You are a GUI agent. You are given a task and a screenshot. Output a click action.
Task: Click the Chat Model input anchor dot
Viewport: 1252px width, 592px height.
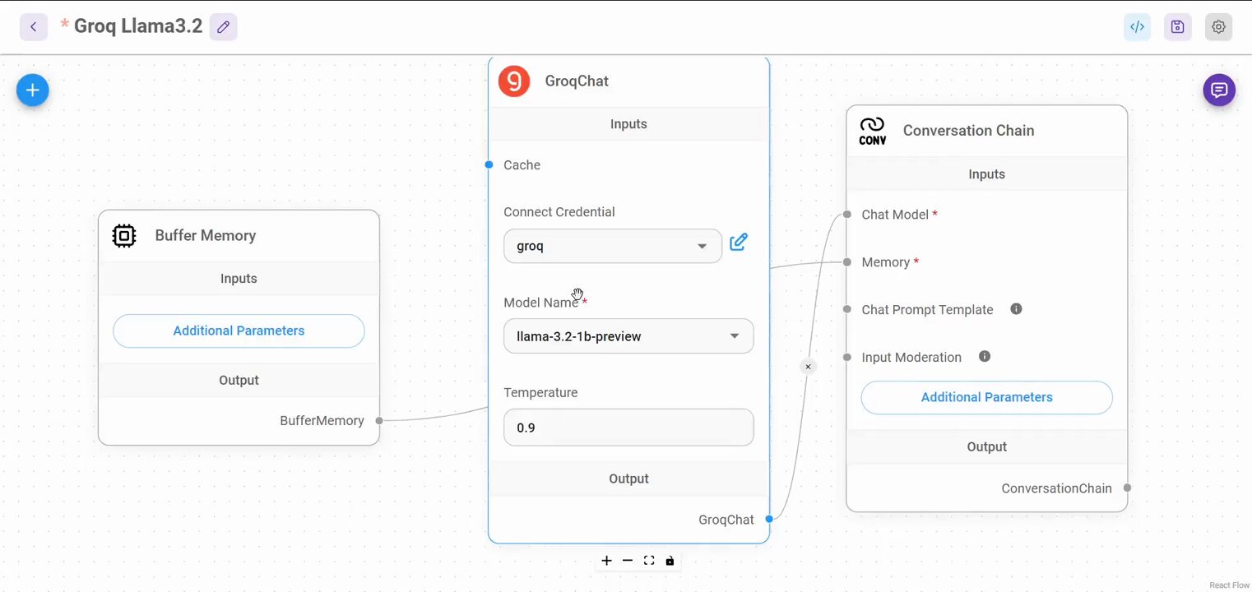[846, 215]
